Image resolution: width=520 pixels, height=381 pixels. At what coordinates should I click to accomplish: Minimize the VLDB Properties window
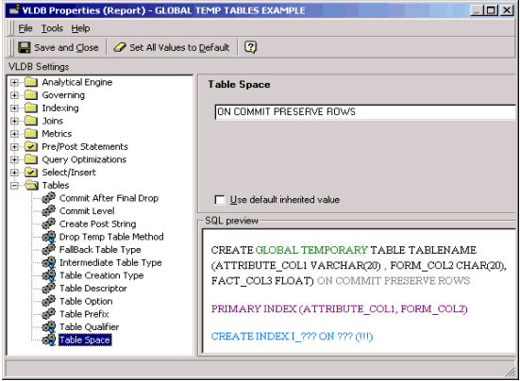[477, 10]
